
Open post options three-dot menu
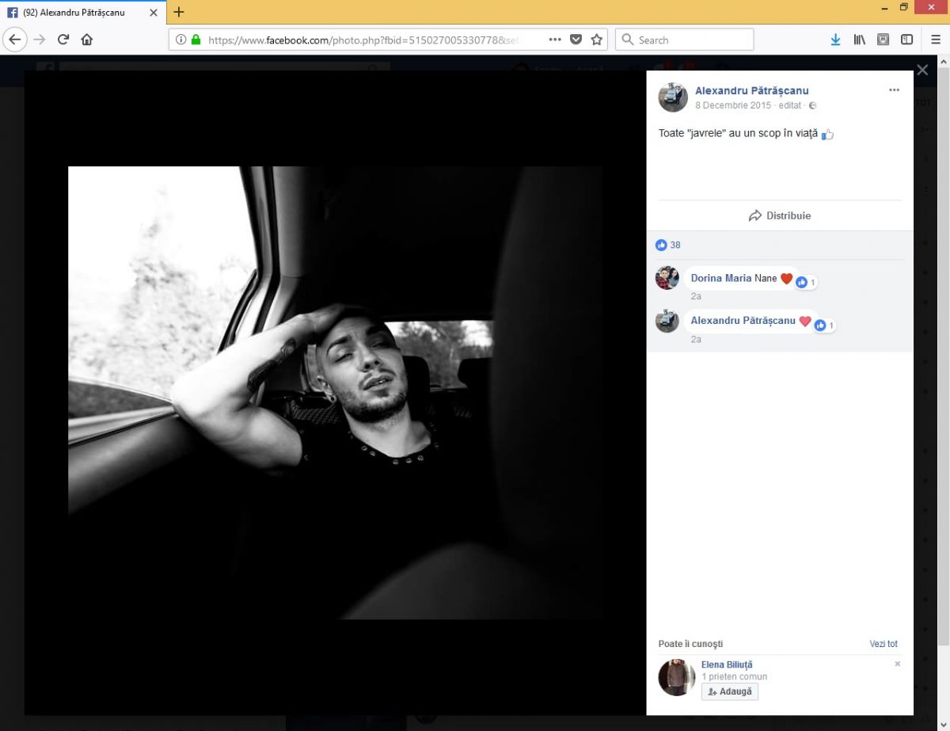point(894,90)
